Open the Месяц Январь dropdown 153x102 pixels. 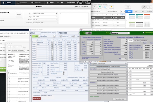click(129, 33)
